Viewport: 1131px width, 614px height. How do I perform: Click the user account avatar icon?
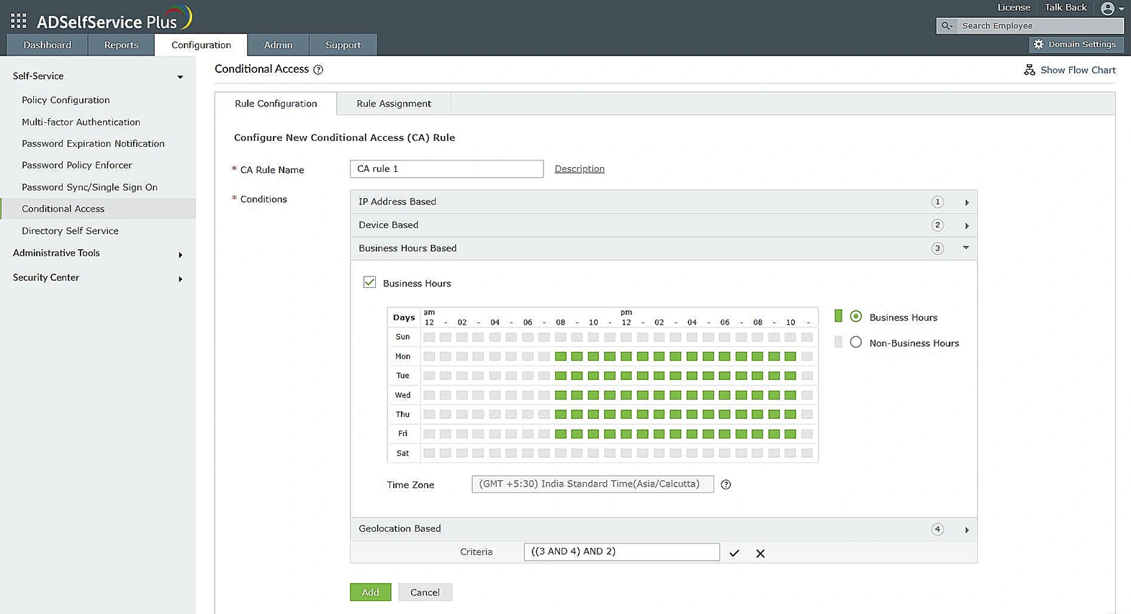pyautogui.click(x=1107, y=9)
